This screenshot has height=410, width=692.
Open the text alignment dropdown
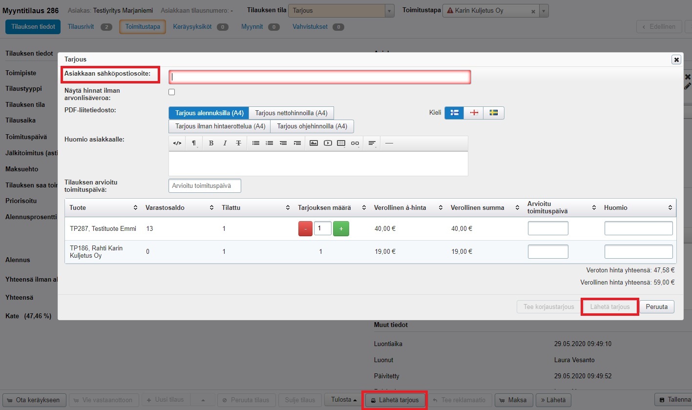(x=373, y=143)
